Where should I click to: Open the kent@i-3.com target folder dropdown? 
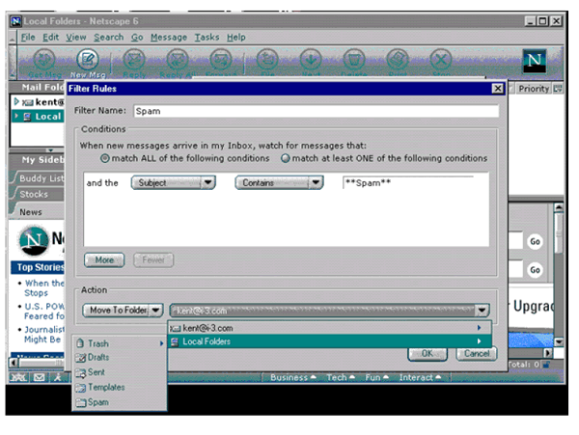coord(329,311)
